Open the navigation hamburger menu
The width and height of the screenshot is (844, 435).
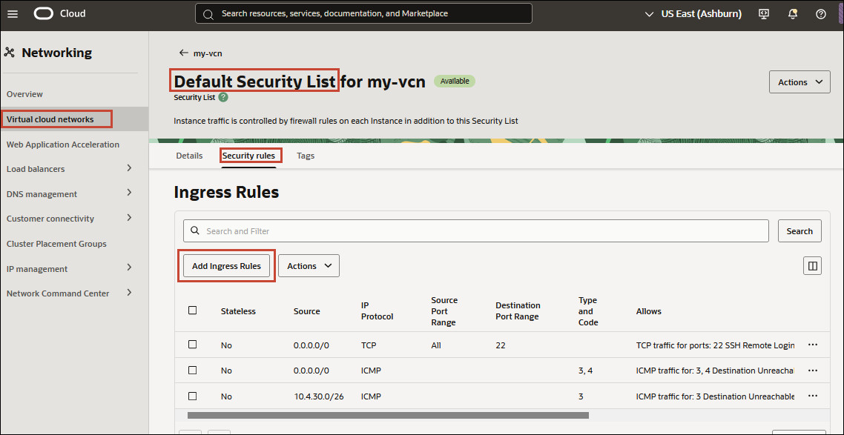pos(12,13)
